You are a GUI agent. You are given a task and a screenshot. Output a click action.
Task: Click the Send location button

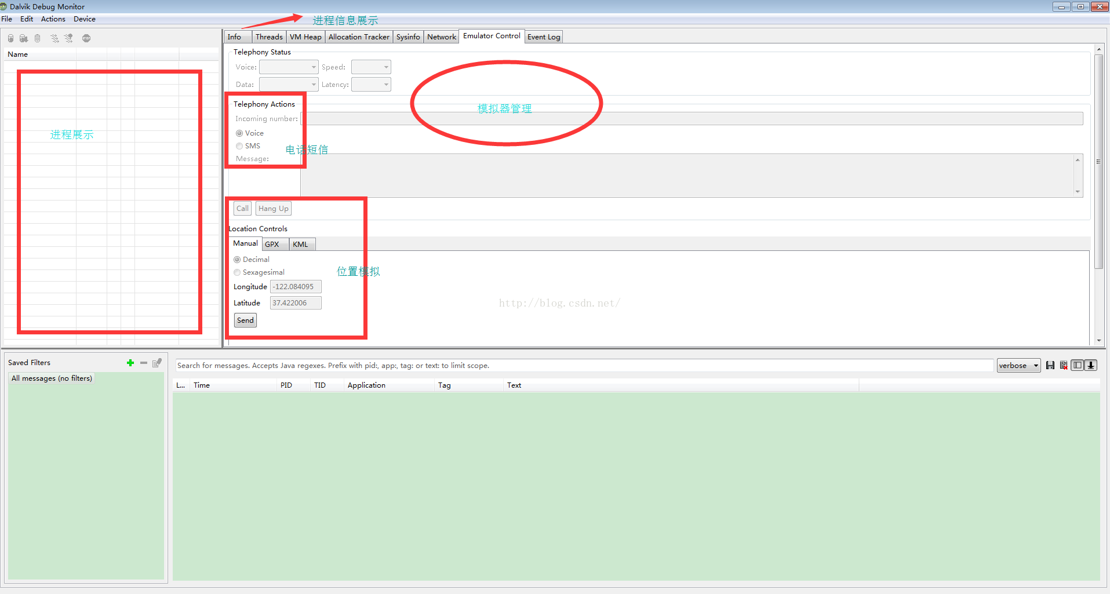[245, 320]
